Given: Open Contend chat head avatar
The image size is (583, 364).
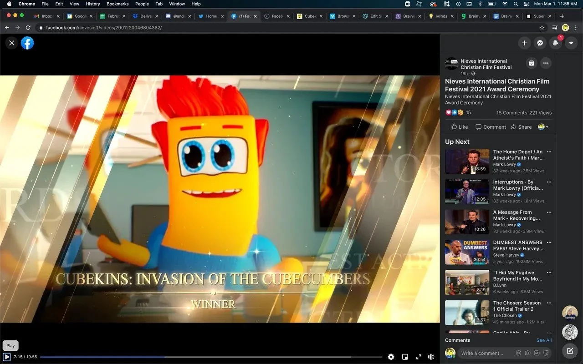Looking at the screenshot, I should [x=570, y=313].
